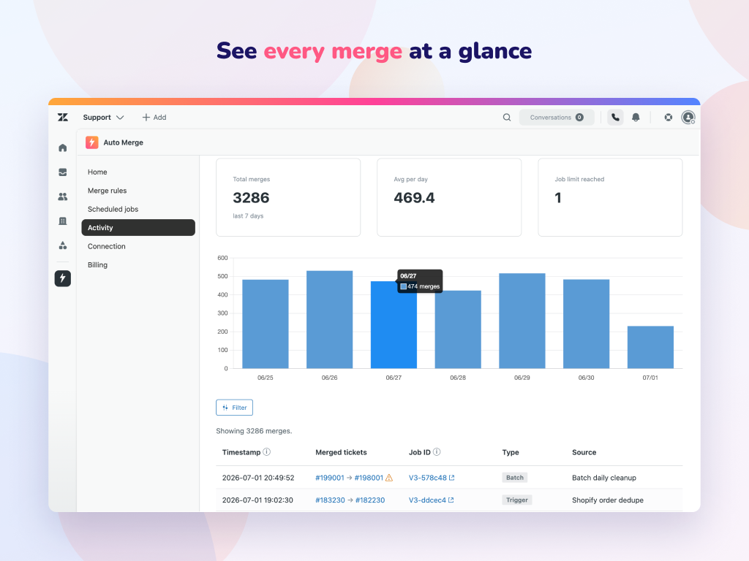Open the Reporting shapes icon
The image size is (749, 561).
pos(63,245)
